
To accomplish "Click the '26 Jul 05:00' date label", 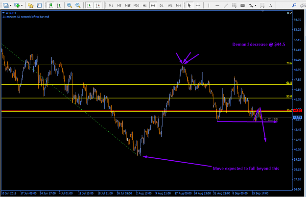I will [124, 193].
